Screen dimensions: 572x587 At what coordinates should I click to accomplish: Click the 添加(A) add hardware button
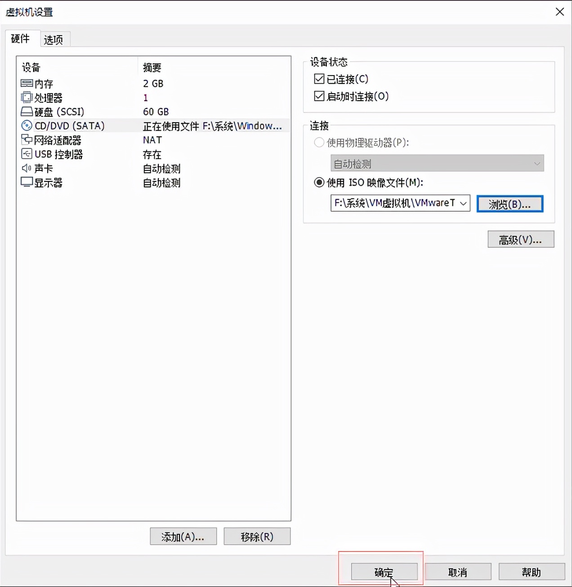click(x=183, y=536)
